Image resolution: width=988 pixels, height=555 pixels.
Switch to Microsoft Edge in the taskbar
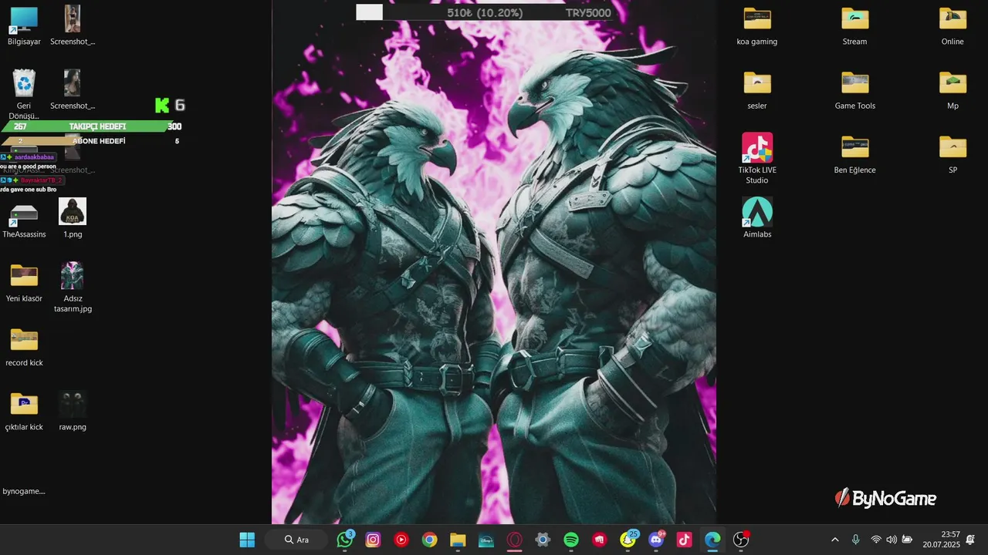click(x=712, y=540)
